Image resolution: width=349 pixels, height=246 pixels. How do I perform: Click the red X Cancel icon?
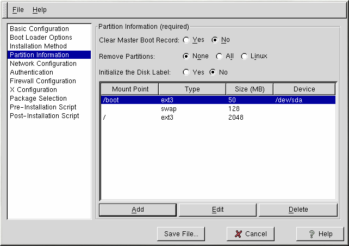238,234
